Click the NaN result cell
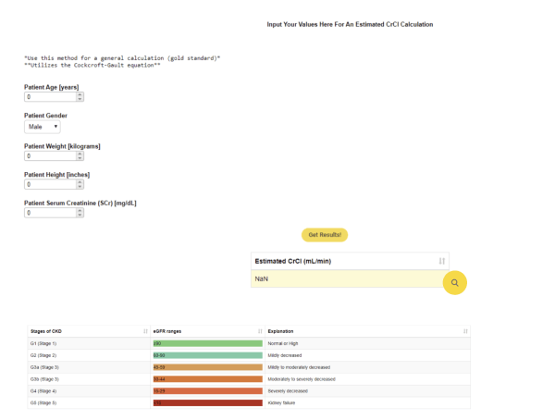555x420 pixels. (350, 278)
